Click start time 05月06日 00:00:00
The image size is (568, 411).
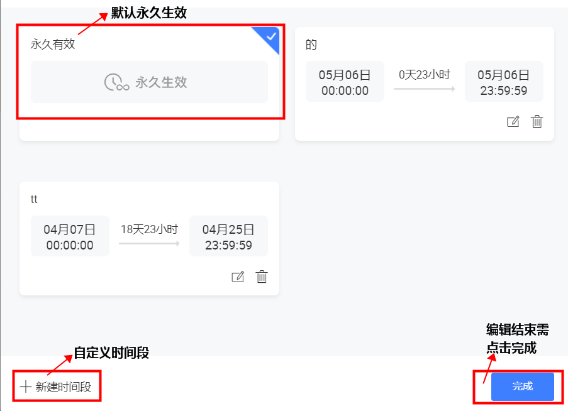345,82
